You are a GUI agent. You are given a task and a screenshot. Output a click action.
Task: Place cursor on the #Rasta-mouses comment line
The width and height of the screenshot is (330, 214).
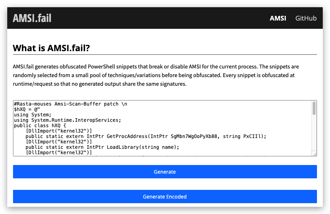coord(71,104)
